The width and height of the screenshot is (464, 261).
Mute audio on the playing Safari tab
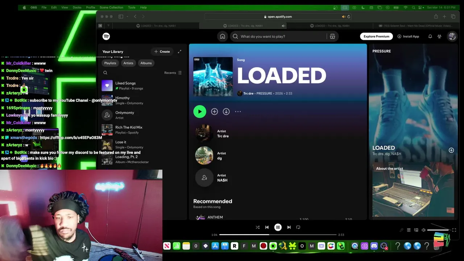(x=283, y=26)
